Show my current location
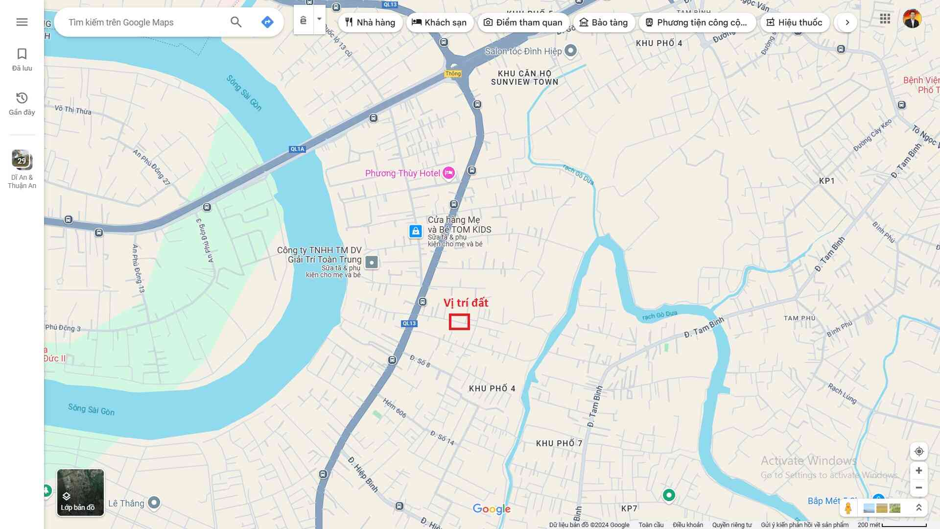The height and width of the screenshot is (529, 940). 919,451
